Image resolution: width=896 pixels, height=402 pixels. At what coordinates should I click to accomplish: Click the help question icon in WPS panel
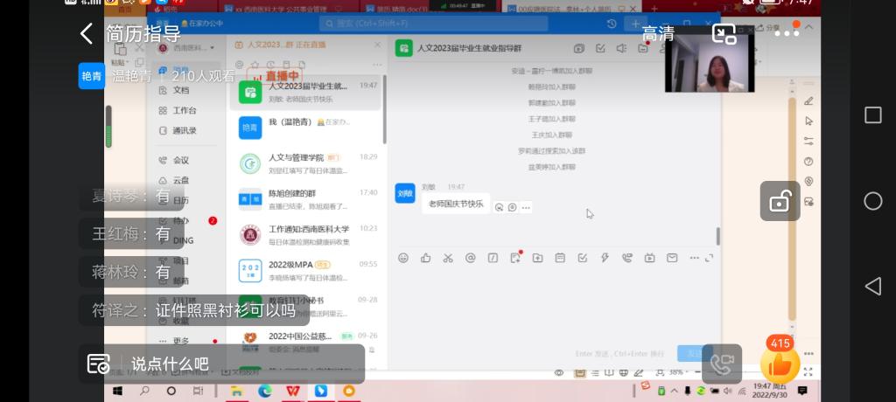coord(808,161)
